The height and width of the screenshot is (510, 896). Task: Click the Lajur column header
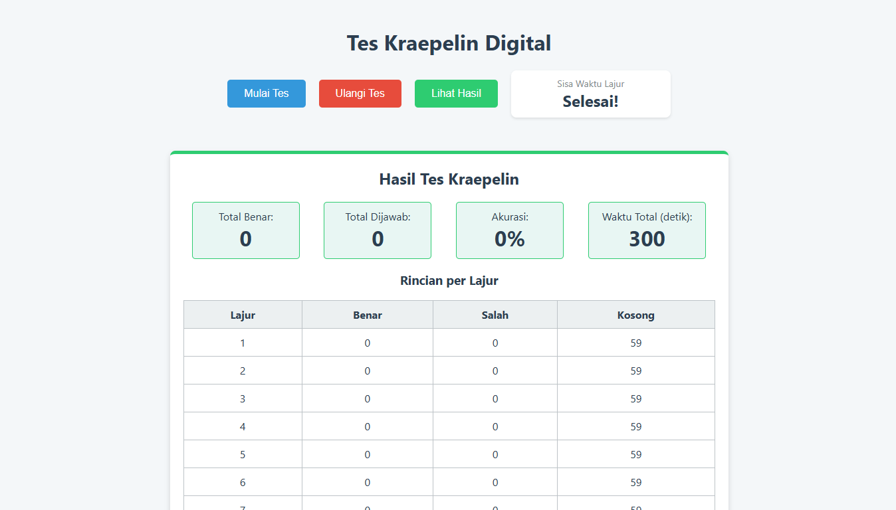coord(243,315)
